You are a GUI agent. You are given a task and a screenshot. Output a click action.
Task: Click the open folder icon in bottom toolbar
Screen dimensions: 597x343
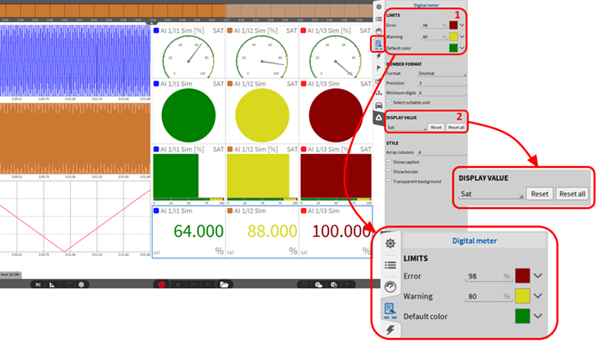point(224,284)
